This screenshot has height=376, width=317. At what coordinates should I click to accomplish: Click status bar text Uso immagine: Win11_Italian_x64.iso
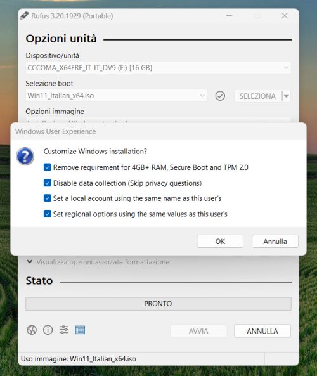coord(79,359)
